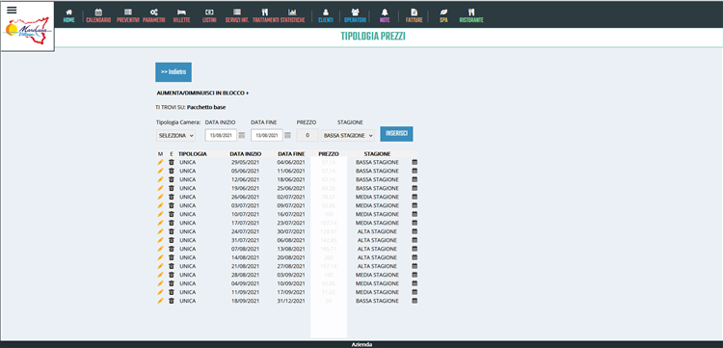Delete the row starting 26/06/2021

(x=171, y=197)
